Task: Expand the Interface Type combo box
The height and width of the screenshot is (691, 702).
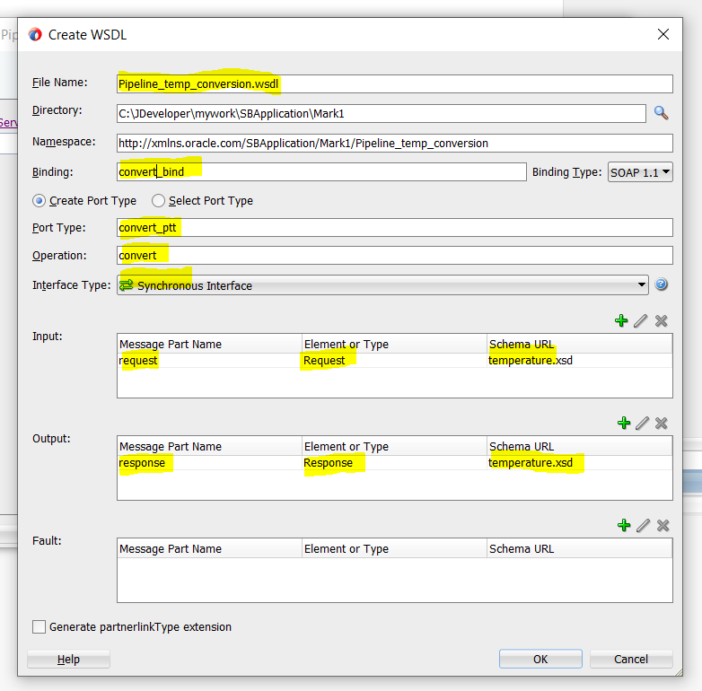Action: [x=641, y=285]
